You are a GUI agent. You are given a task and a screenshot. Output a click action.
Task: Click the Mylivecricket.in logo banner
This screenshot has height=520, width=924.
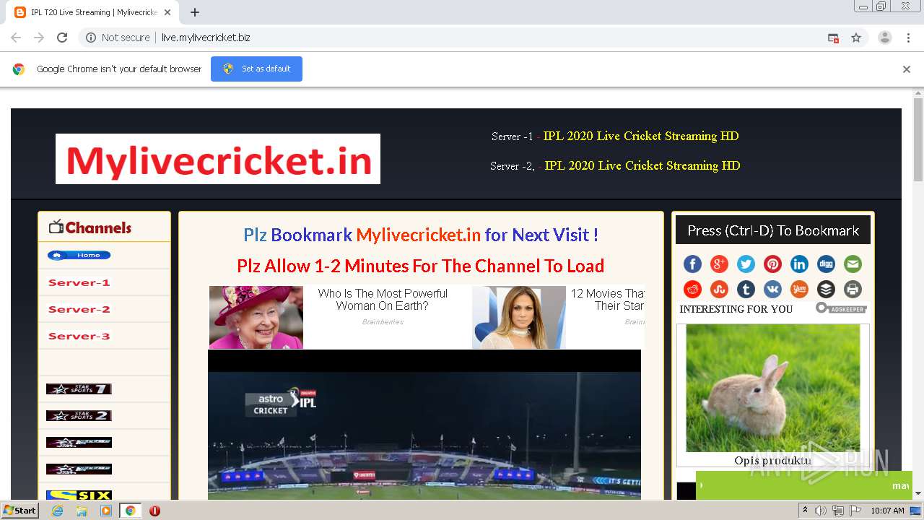tap(218, 159)
